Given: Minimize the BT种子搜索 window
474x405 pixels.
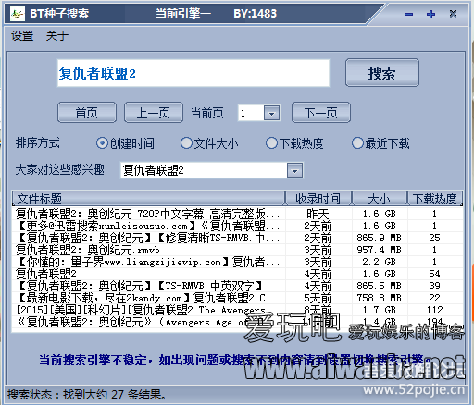Looking at the screenshot, I should [x=408, y=14].
